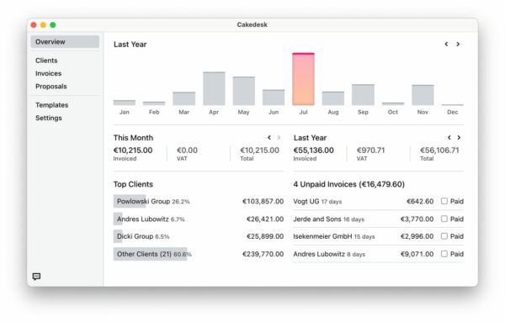The width and height of the screenshot is (505, 322).
Task: Click the 4 Unpaid Invoices heading
Action: coord(348,184)
